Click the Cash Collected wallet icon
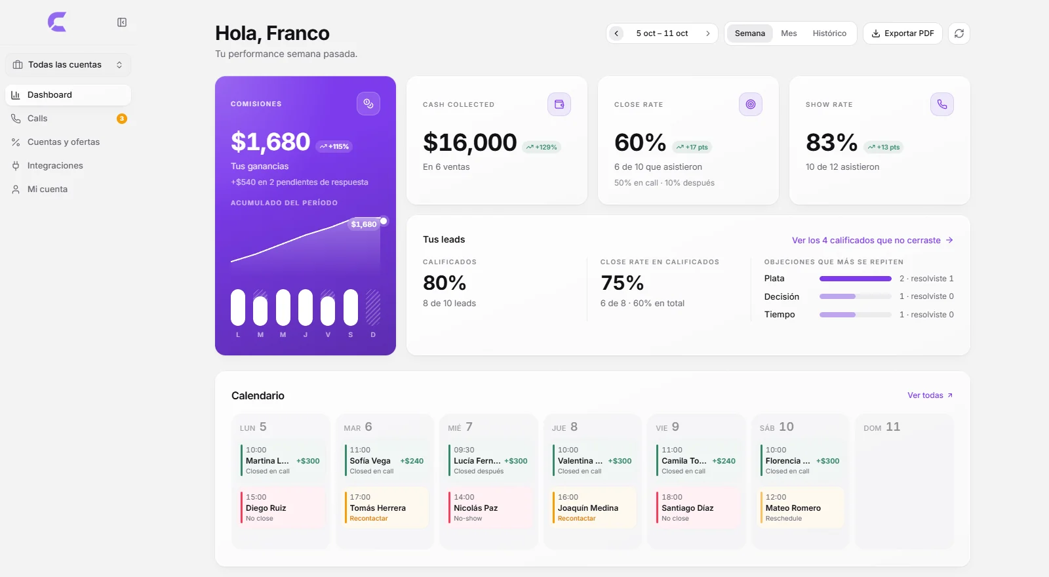The width and height of the screenshot is (1049, 577). coord(559,104)
